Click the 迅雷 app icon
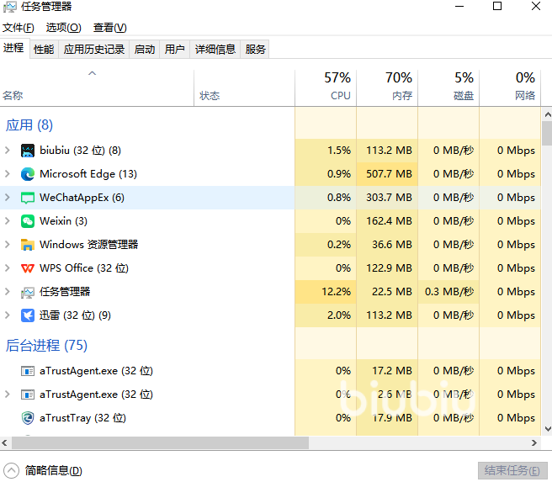Image resolution: width=552 pixels, height=482 pixels. [28, 315]
